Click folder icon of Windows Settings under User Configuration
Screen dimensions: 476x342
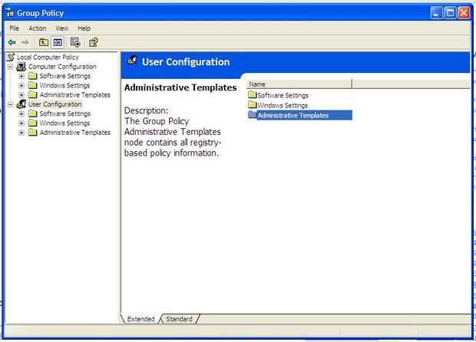coord(32,123)
